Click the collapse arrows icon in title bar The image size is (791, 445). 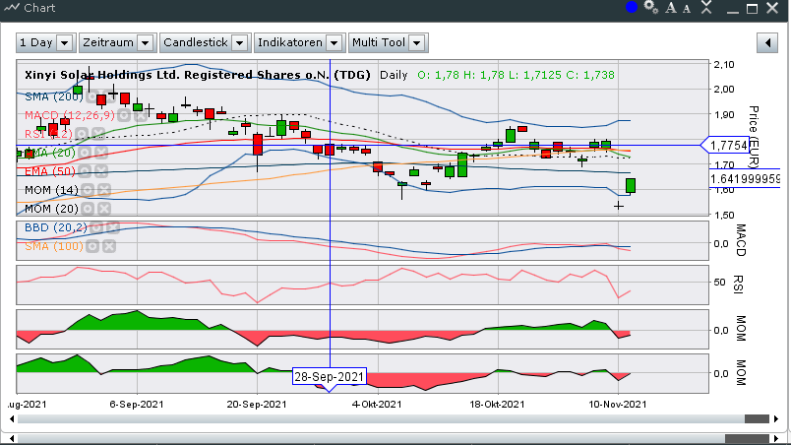tap(707, 8)
